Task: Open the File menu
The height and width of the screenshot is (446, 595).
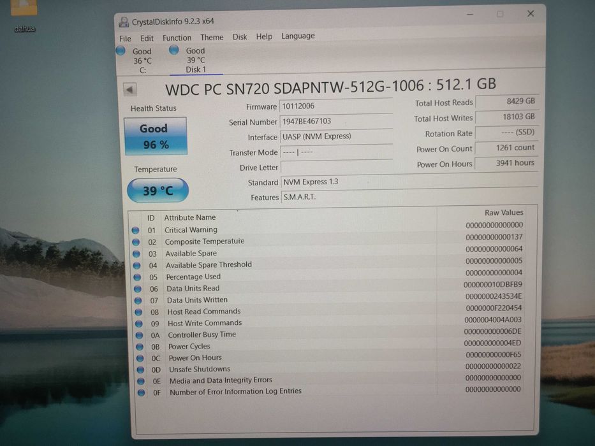Action: coord(125,39)
